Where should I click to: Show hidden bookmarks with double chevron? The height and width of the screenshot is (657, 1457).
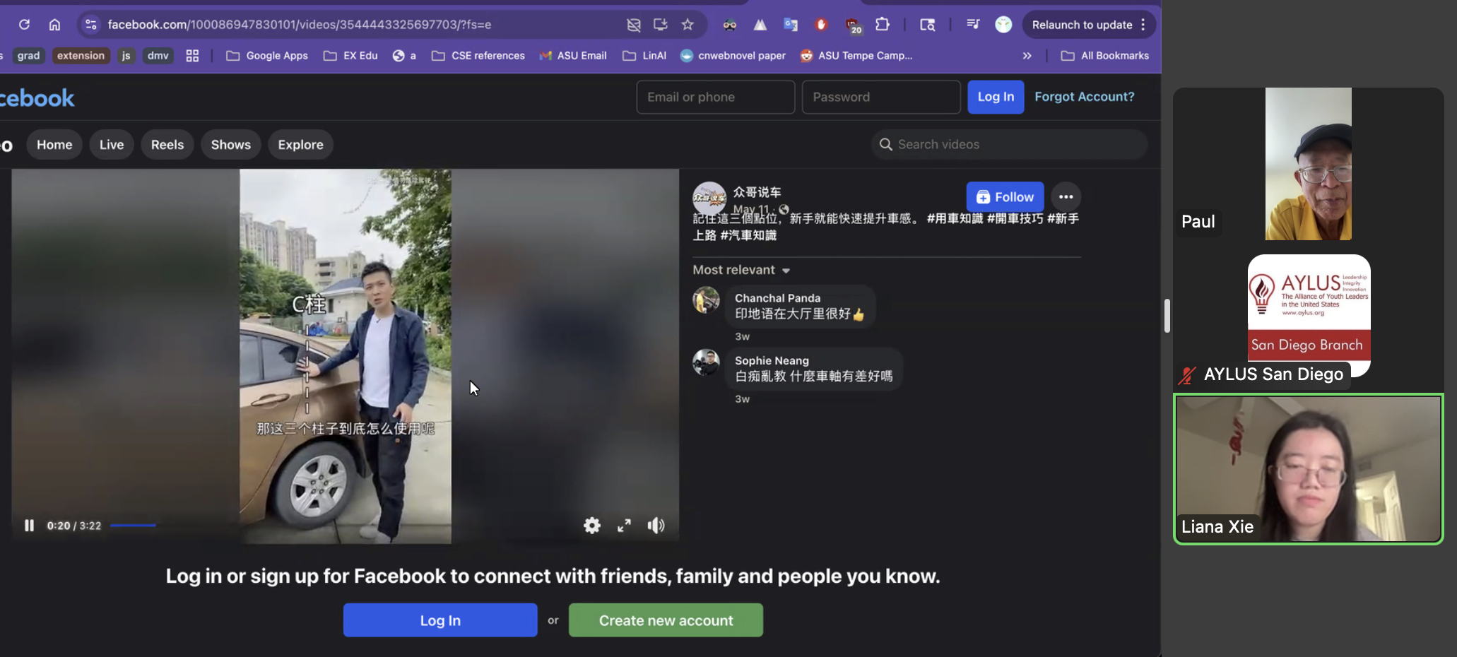1027,56
